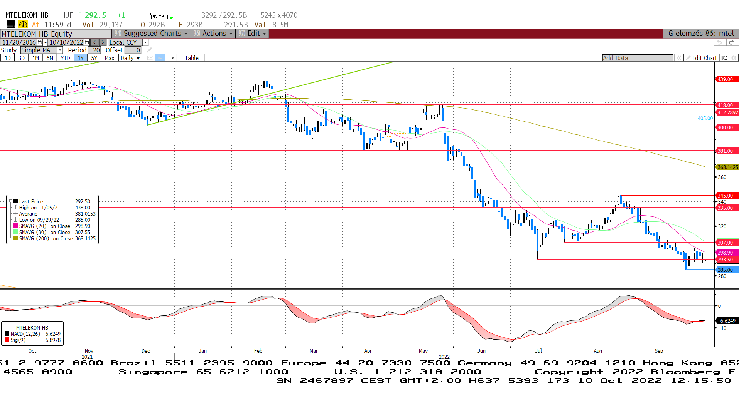Screen dimensions: 739x402
Task: Open the end date calendar picker
Action: click(x=87, y=42)
